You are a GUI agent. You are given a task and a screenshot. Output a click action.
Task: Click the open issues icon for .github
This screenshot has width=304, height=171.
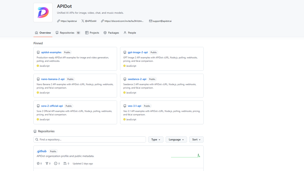click(55, 164)
